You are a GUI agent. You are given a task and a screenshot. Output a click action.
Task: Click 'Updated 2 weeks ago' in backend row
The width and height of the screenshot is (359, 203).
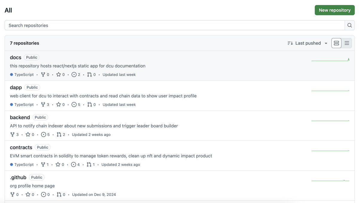pyautogui.click(x=91, y=135)
